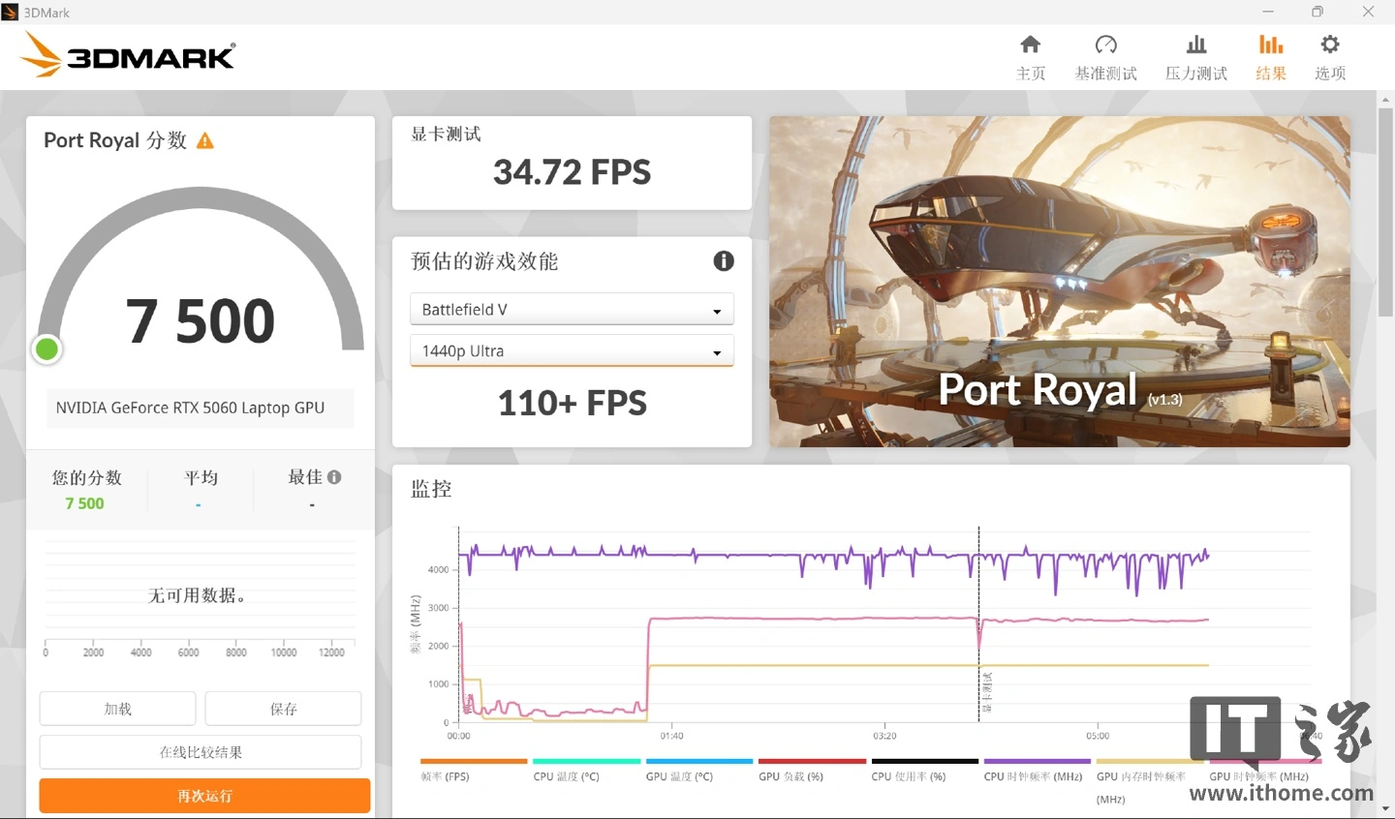Open the Benchmarks gauge icon
Screen dimensions: 1395x819
pos(1105,45)
